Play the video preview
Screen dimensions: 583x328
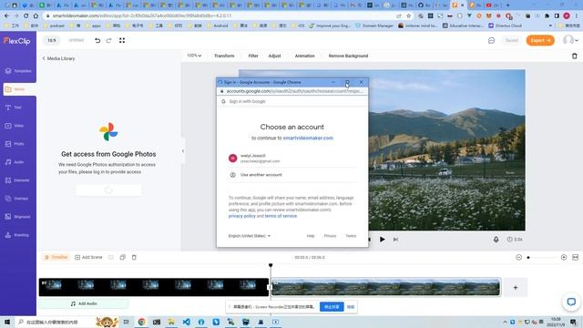pyautogui.click(x=383, y=240)
